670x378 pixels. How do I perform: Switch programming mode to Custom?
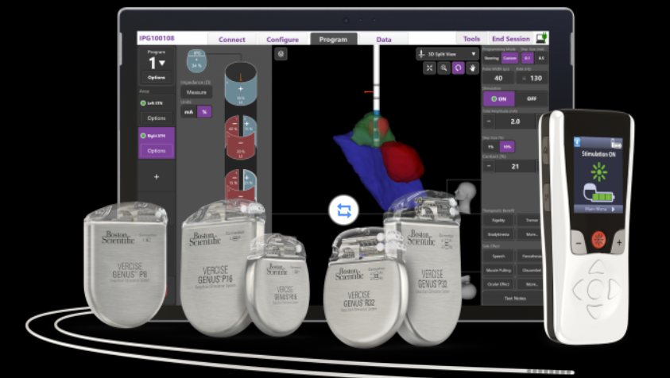tap(509, 58)
